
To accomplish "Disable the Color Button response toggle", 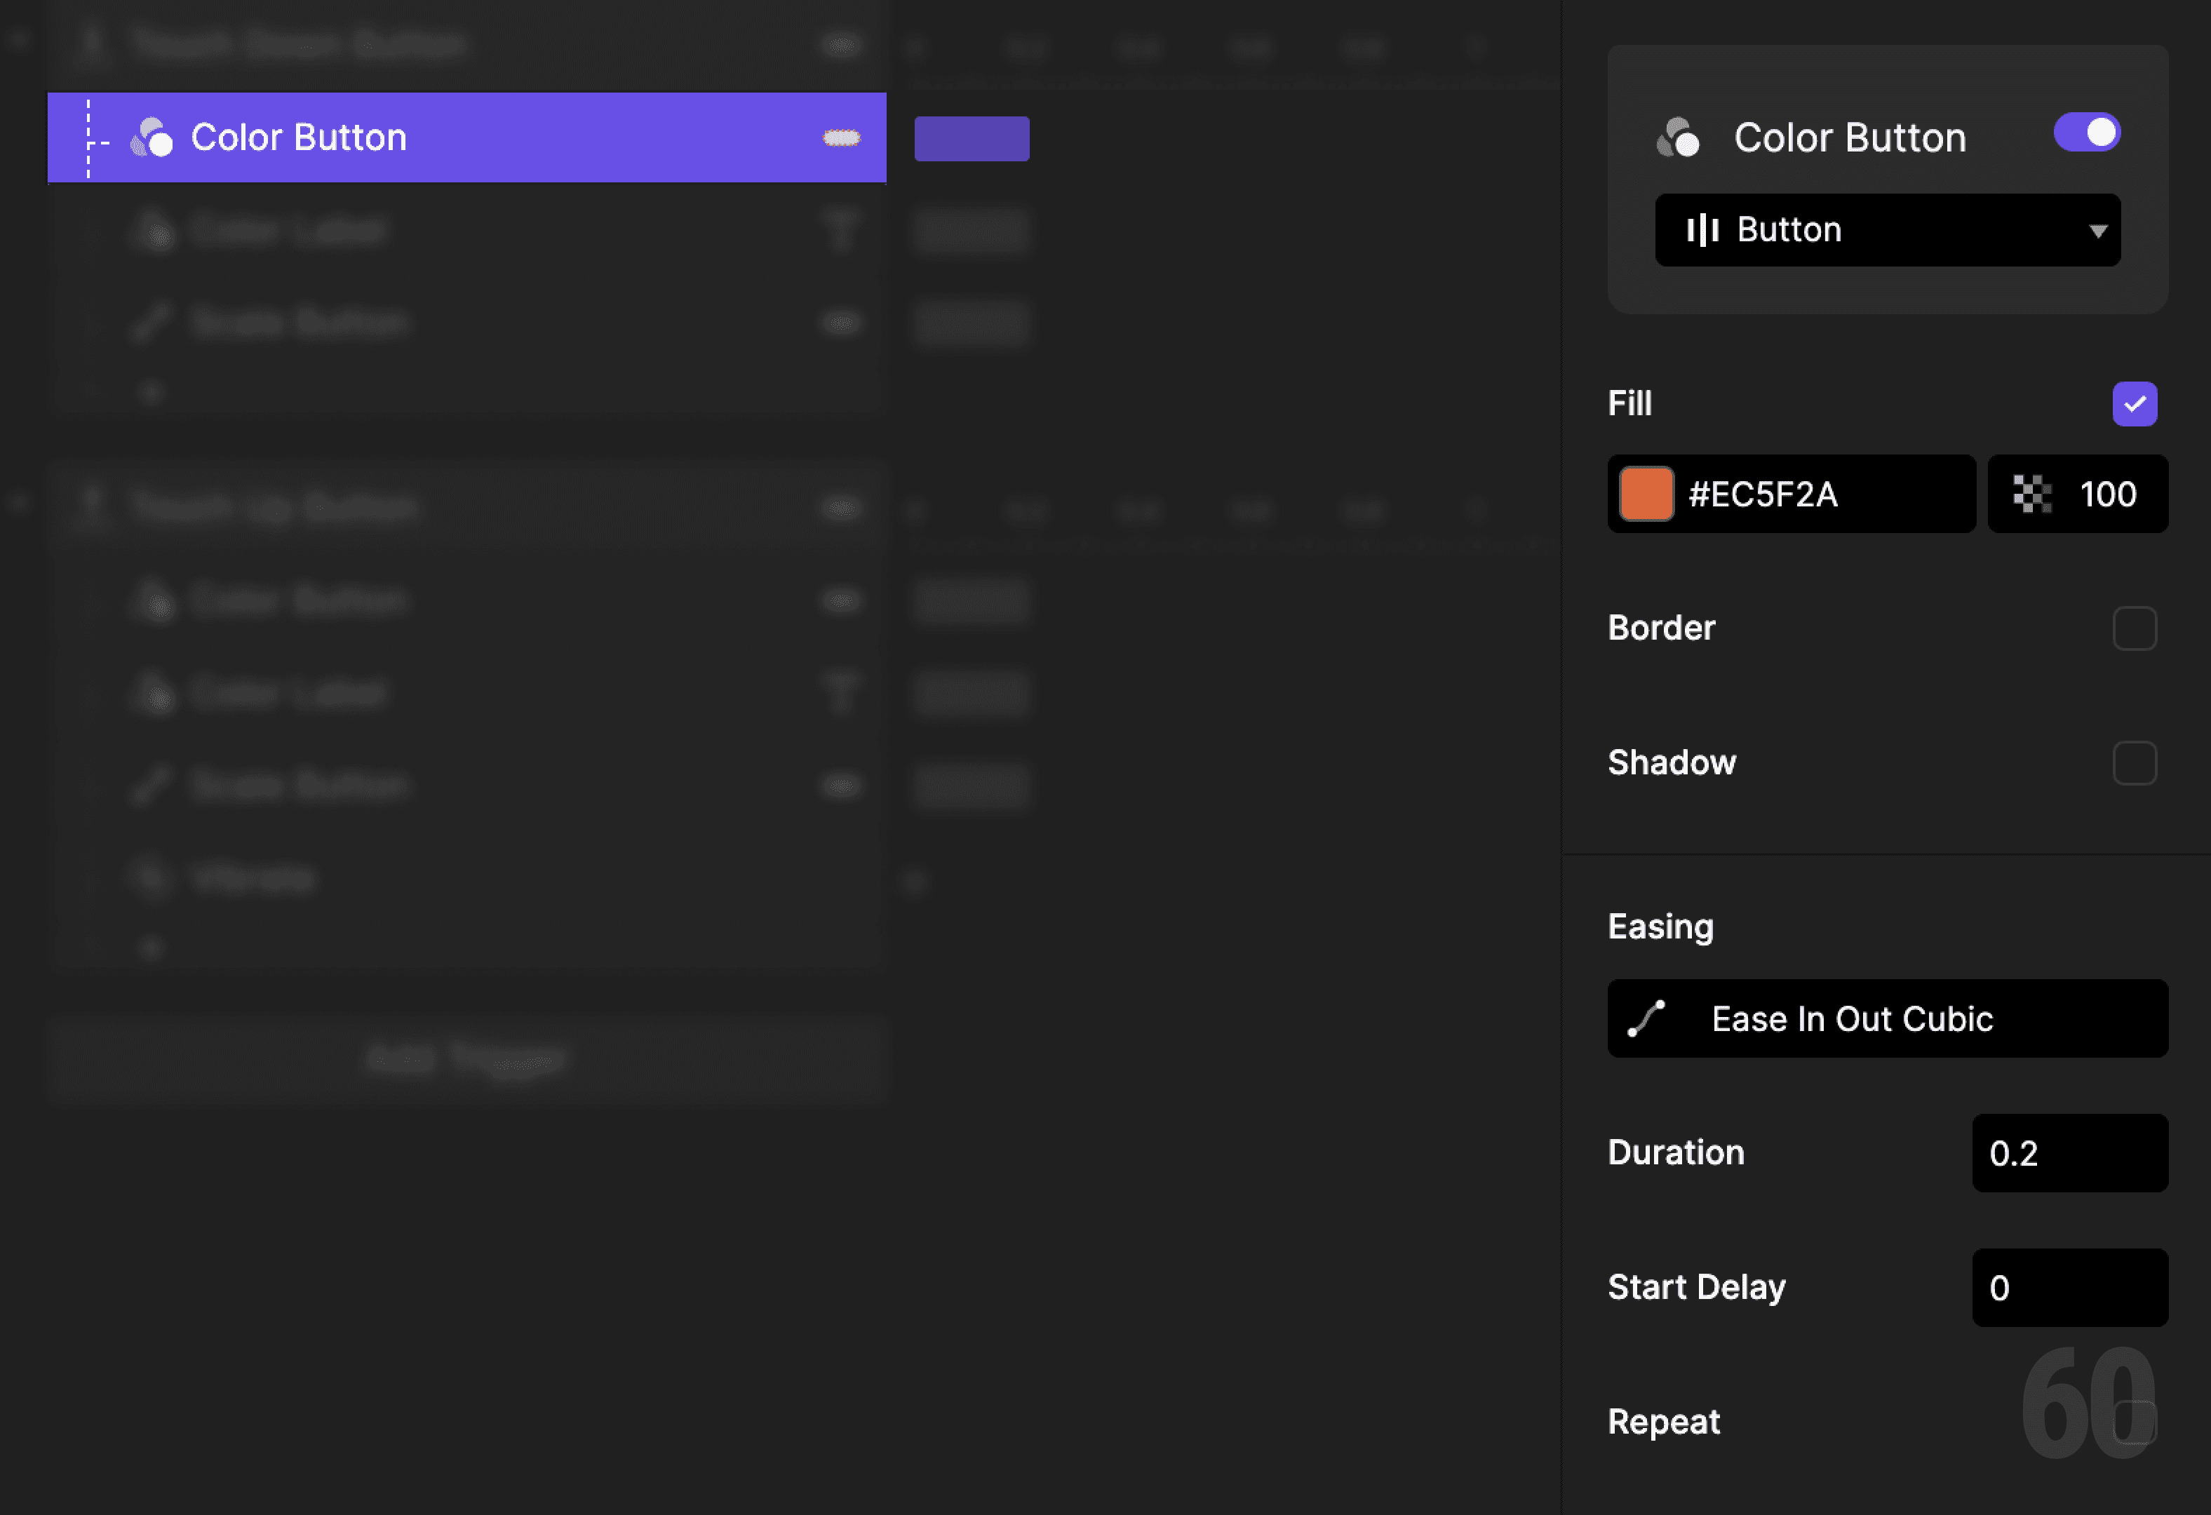I will click(2086, 133).
